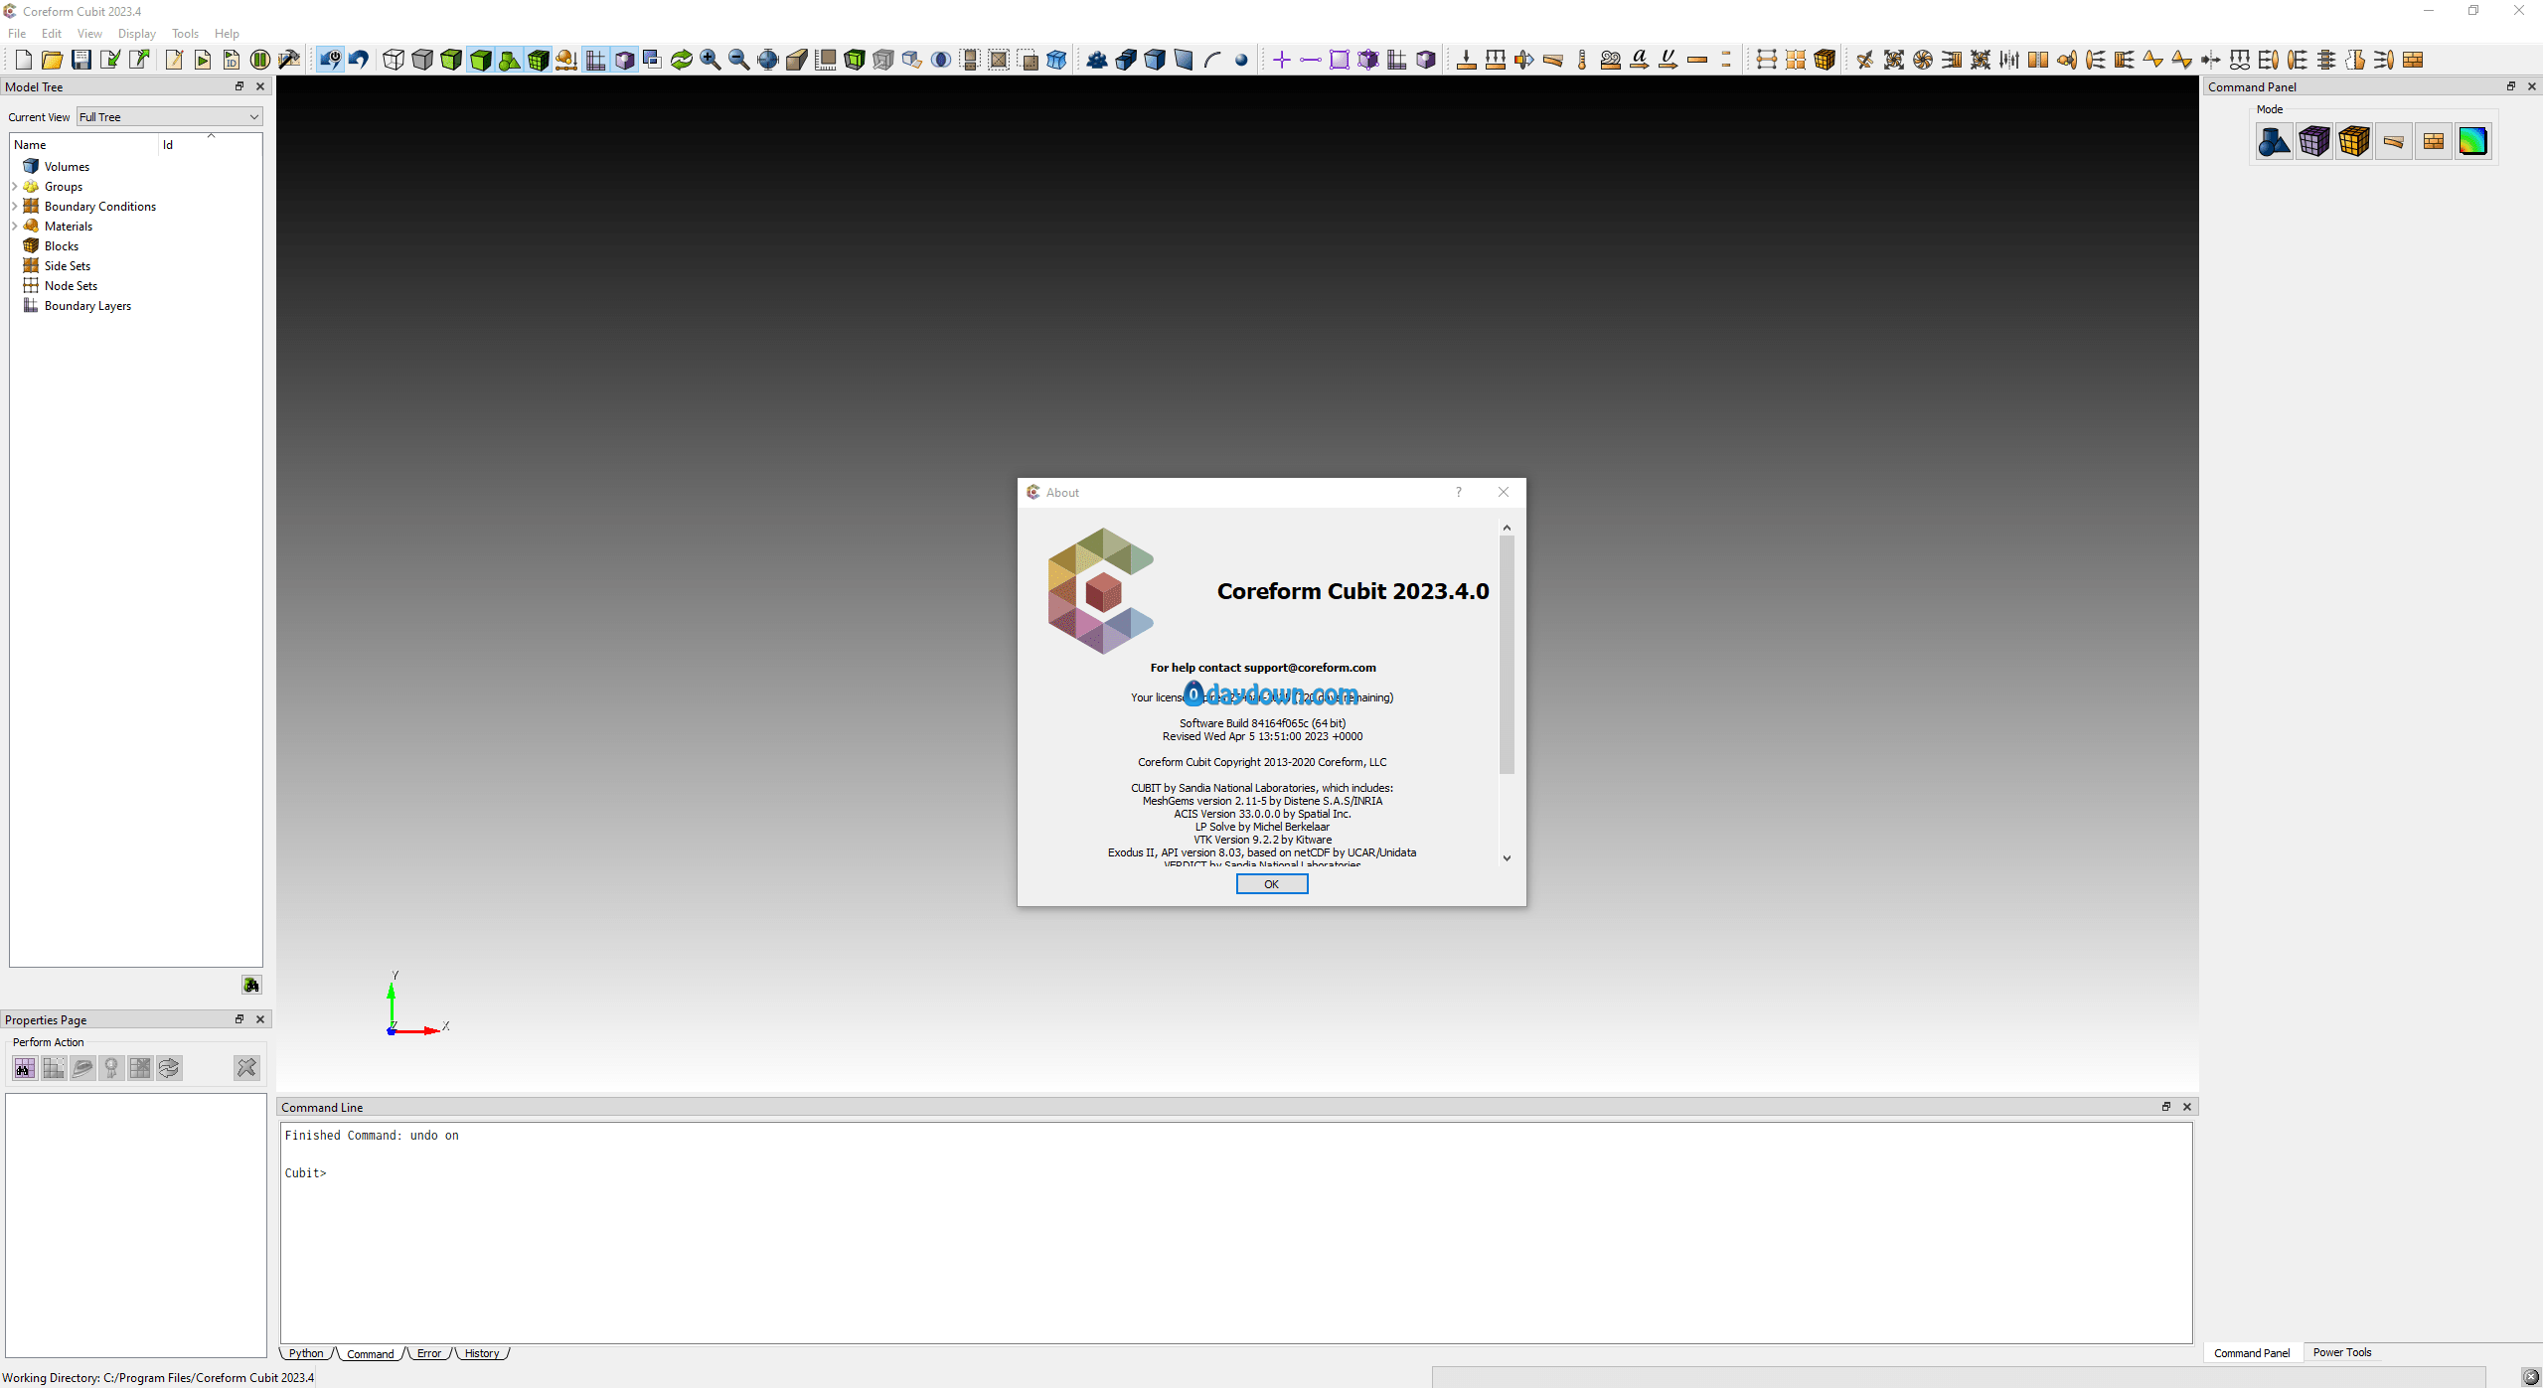This screenshot has width=2543, height=1388.
Task: Toggle the green solid cube shaded display
Action: pyautogui.click(x=480, y=60)
